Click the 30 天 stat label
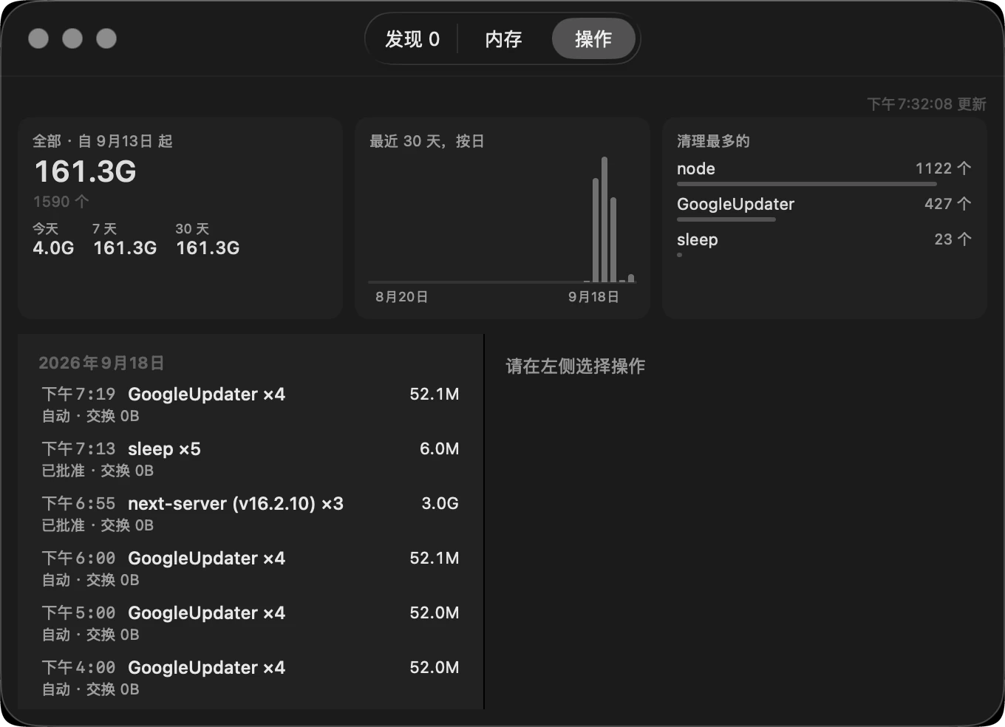The width and height of the screenshot is (1005, 727). pyautogui.click(x=192, y=229)
